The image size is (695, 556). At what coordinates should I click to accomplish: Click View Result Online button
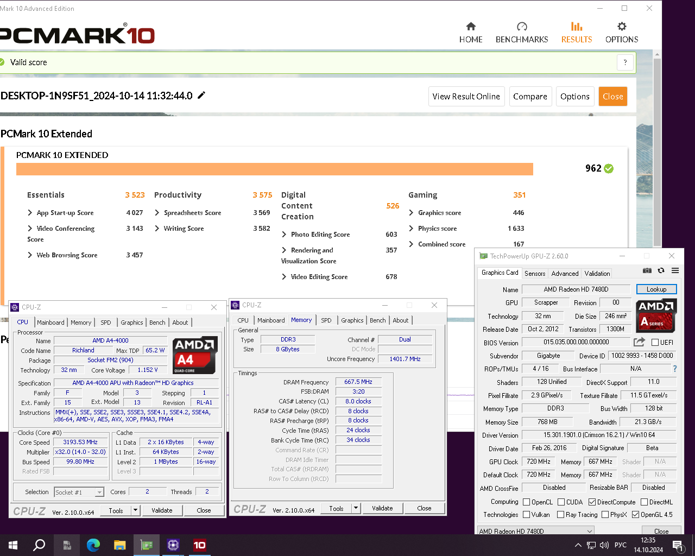(466, 97)
